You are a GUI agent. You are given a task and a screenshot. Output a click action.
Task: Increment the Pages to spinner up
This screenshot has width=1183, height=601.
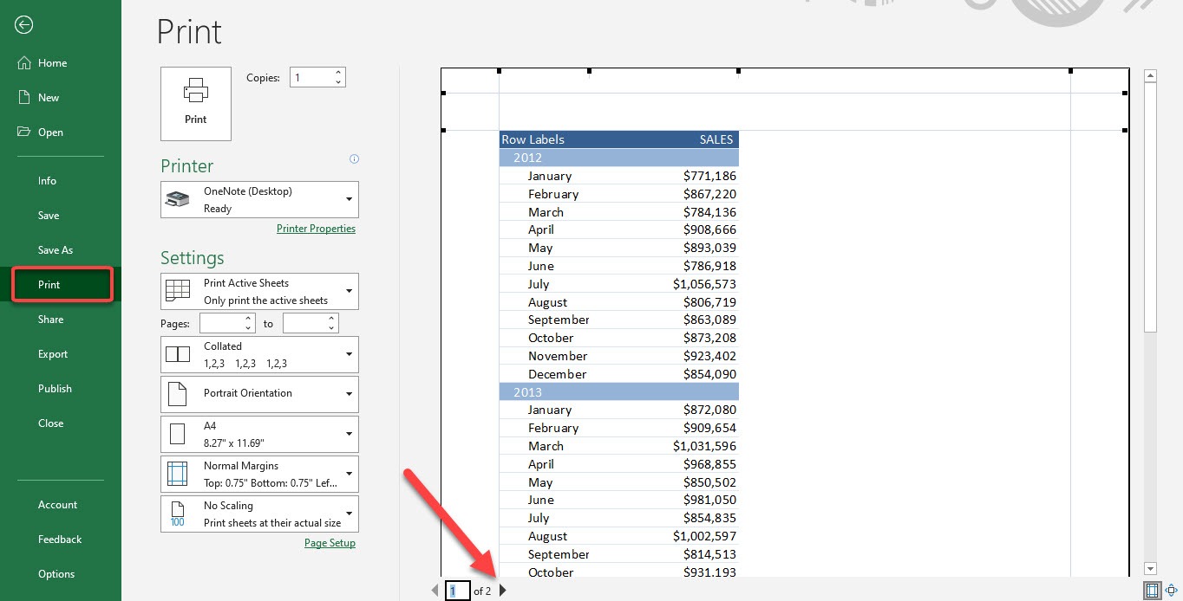tap(332, 319)
